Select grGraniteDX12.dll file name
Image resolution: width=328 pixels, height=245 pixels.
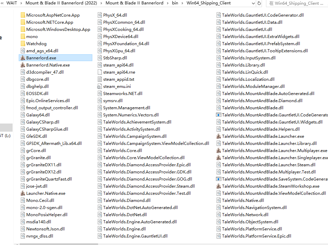click(44, 172)
